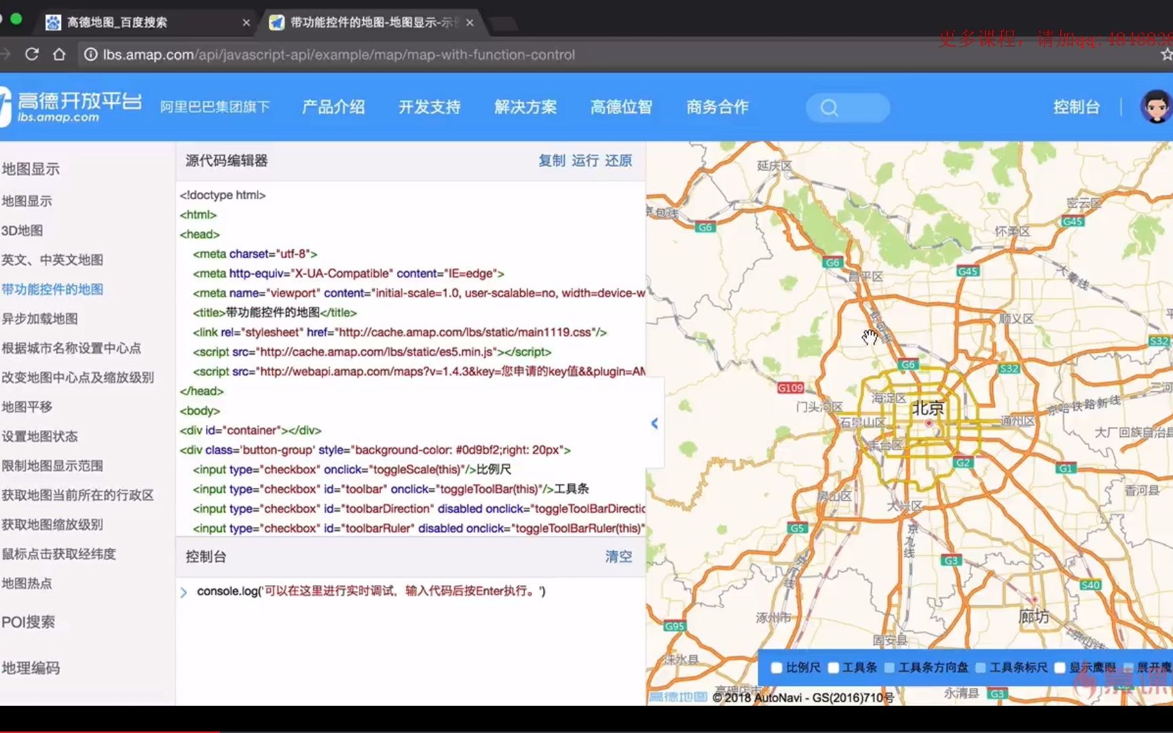Image resolution: width=1173 pixels, height=733 pixels.
Task: Open the 设置地图状态 example
Action: tap(39, 436)
